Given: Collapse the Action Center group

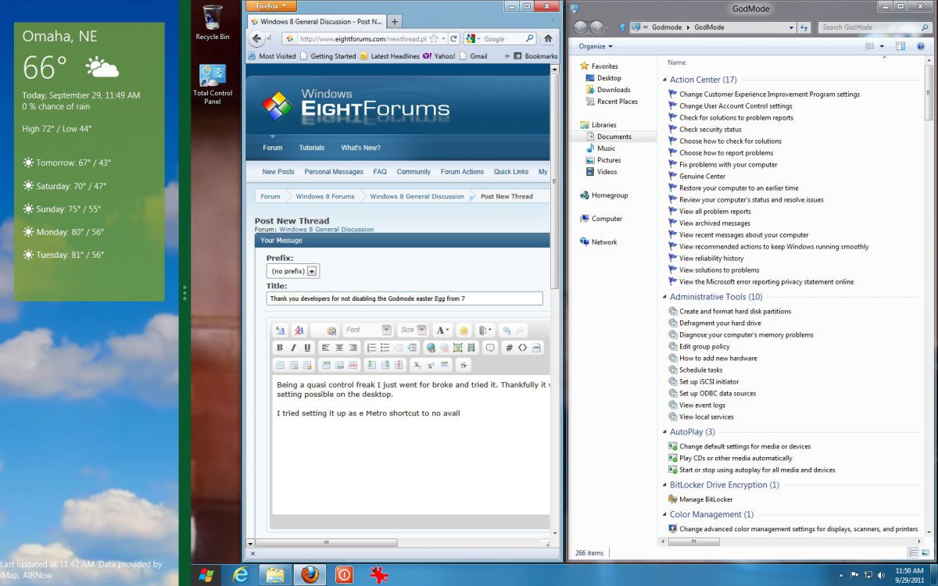Looking at the screenshot, I should point(663,80).
